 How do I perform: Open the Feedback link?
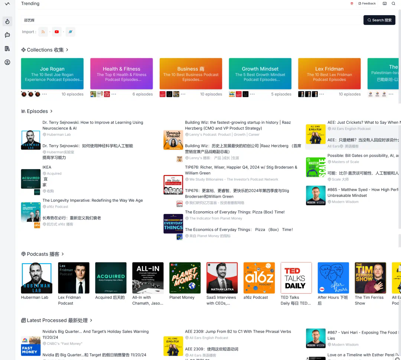pos(367,4)
